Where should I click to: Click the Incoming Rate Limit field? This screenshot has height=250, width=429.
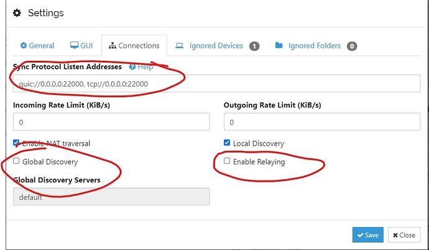click(111, 122)
